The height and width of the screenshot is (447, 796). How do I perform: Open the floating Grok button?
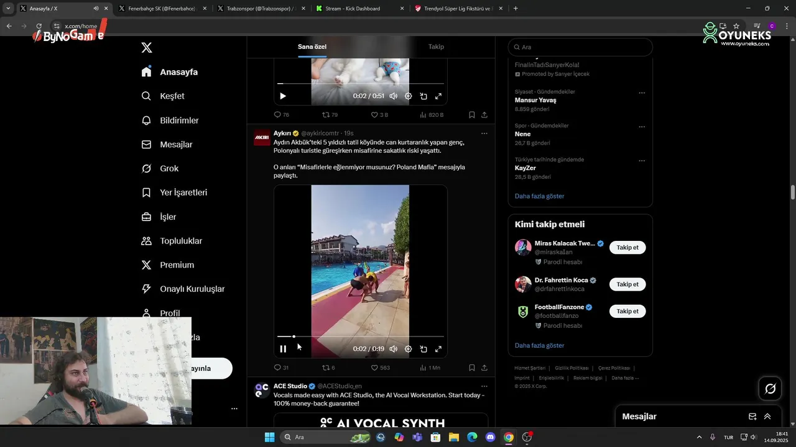point(771,389)
